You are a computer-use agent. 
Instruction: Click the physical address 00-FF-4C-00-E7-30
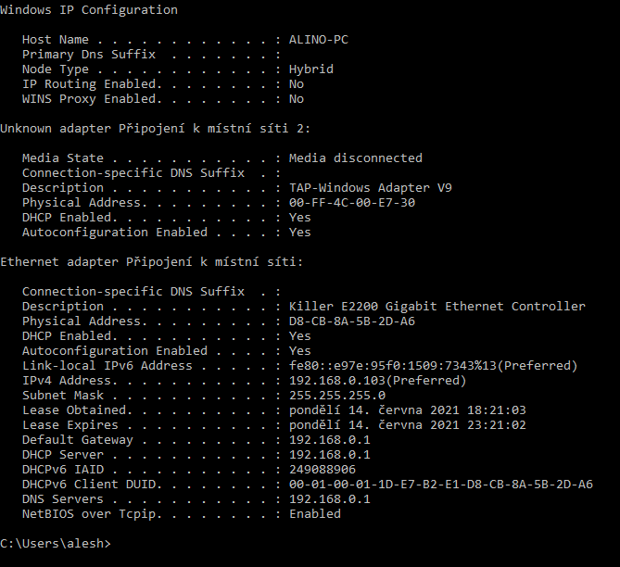coord(351,203)
